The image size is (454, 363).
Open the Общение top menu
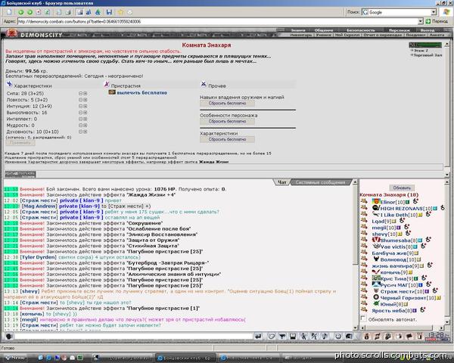(x=324, y=30)
